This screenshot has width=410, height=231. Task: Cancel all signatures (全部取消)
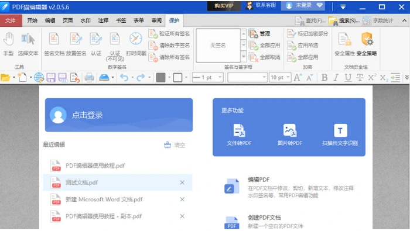point(265,57)
